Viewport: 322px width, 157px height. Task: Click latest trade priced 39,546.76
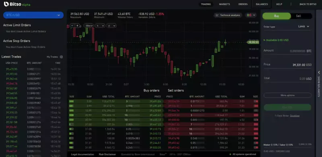(x=33, y=84)
